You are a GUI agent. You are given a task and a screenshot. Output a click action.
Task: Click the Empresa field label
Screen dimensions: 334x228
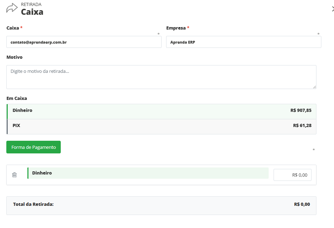pos(176,28)
